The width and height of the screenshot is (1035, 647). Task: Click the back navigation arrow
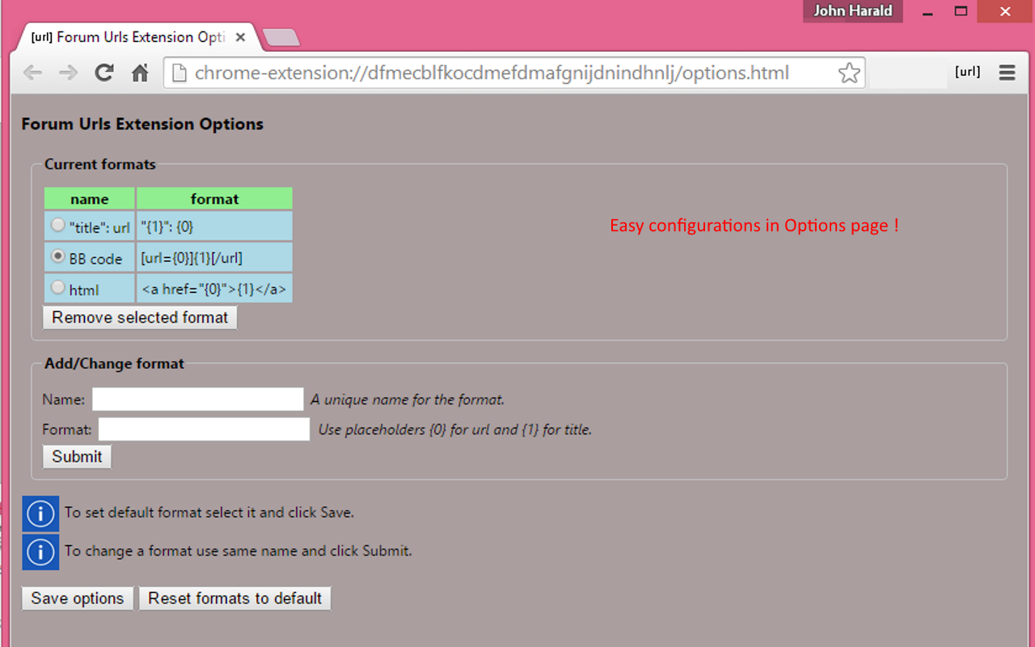32,72
